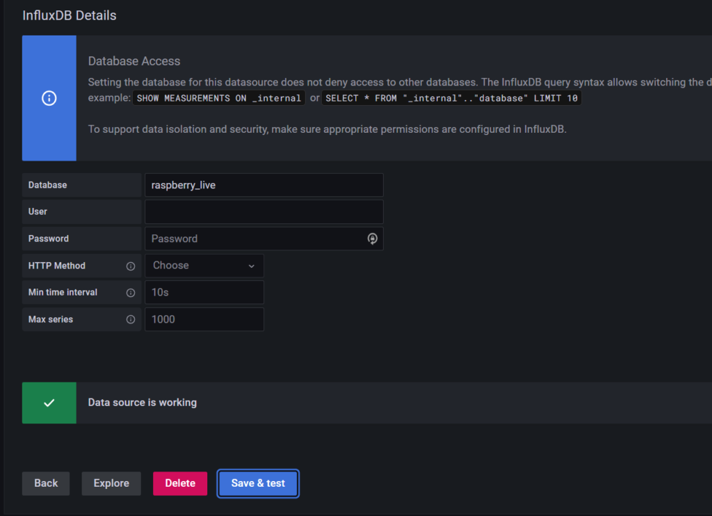Click the Min time interval 10s field
The width and height of the screenshot is (712, 516).
pyautogui.click(x=204, y=293)
